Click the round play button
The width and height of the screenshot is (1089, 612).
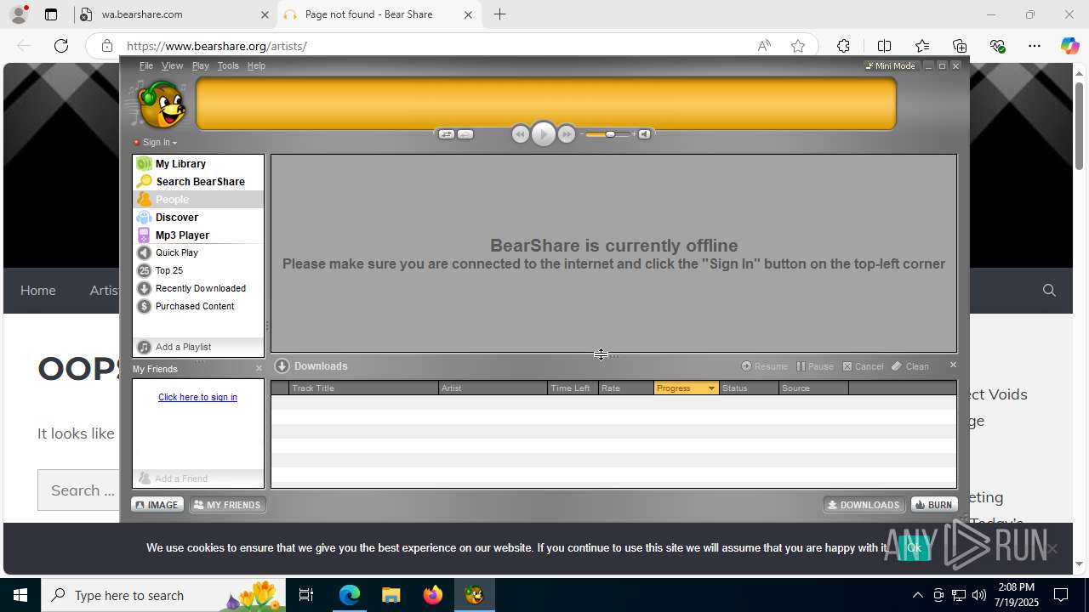click(x=543, y=134)
